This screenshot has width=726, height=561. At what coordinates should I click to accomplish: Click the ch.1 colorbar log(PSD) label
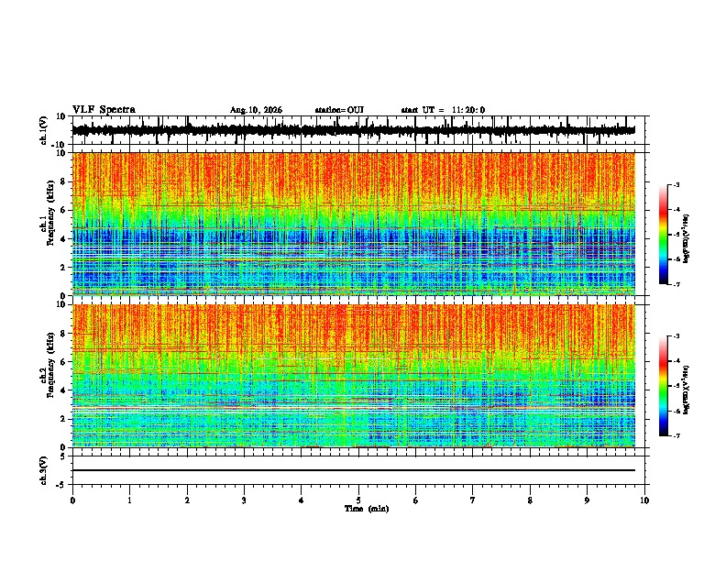tap(687, 239)
